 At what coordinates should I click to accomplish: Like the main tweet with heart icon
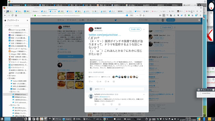[x=106, y=81]
